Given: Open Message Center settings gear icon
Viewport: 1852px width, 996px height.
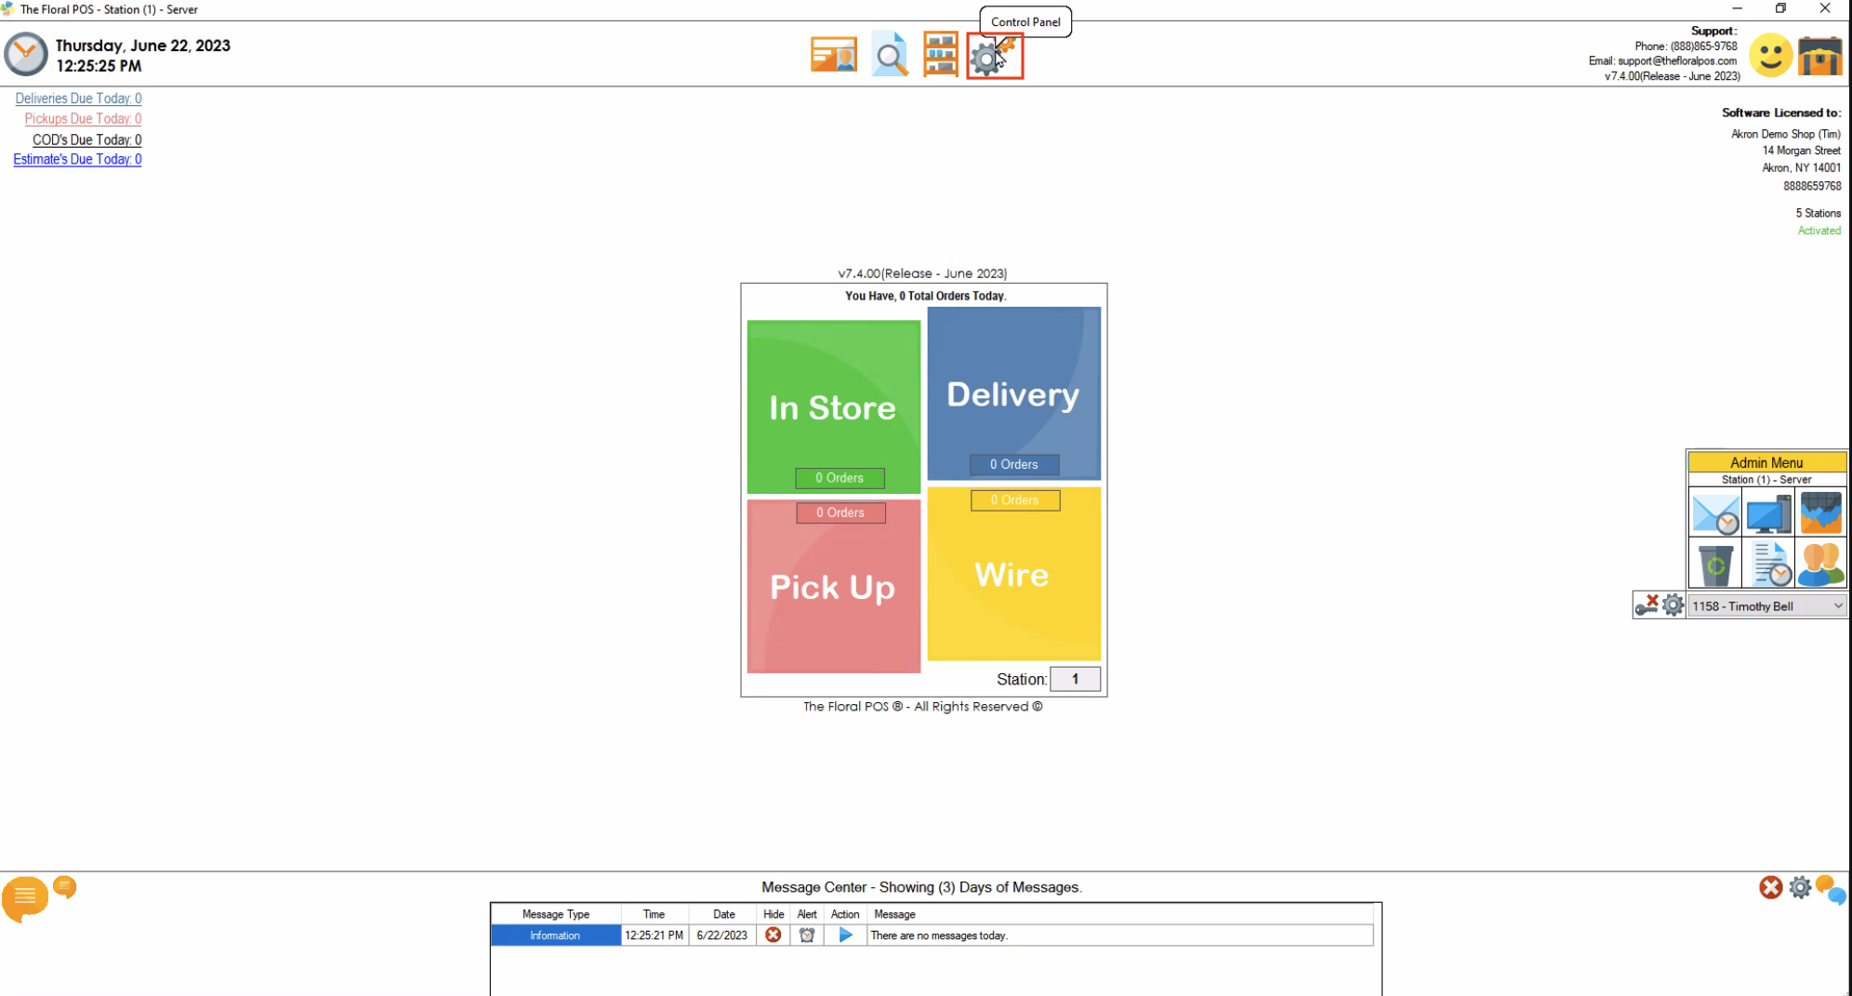Looking at the screenshot, I should (x=1800, y=887).
